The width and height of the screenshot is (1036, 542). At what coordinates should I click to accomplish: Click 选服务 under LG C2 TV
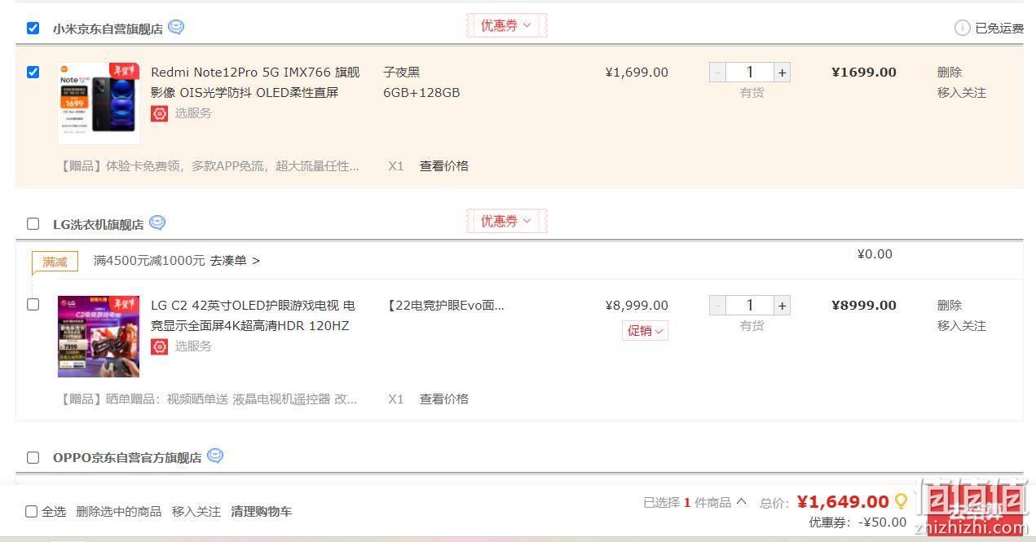[193, 346]
